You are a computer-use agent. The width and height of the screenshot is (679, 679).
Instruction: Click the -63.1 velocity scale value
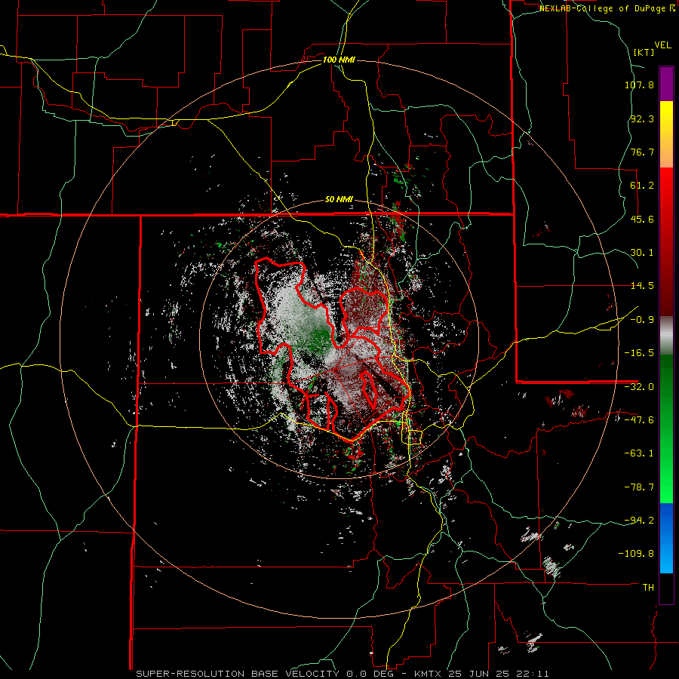[x=639, y=453]
